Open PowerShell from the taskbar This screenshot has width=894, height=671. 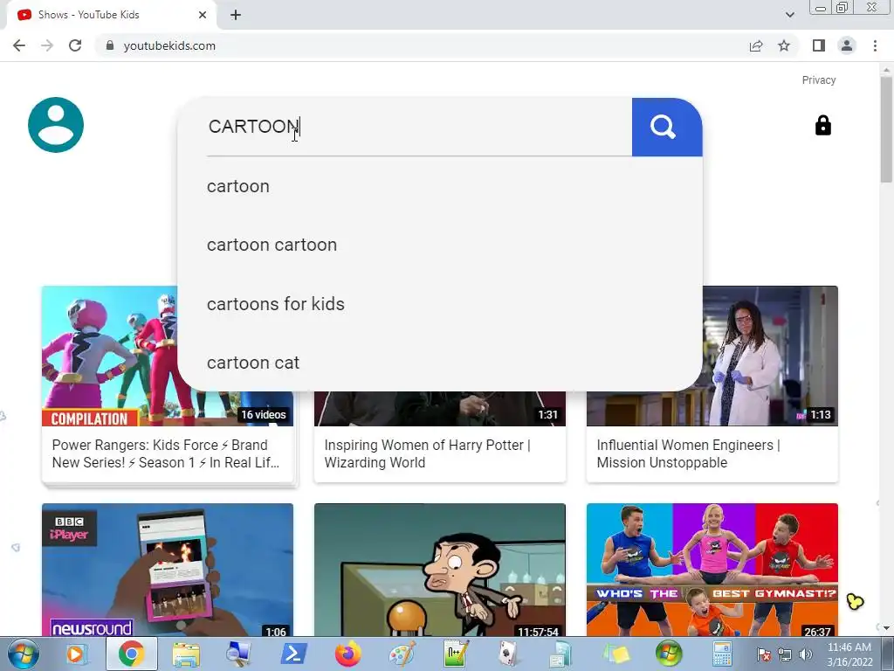coord(293,654)
